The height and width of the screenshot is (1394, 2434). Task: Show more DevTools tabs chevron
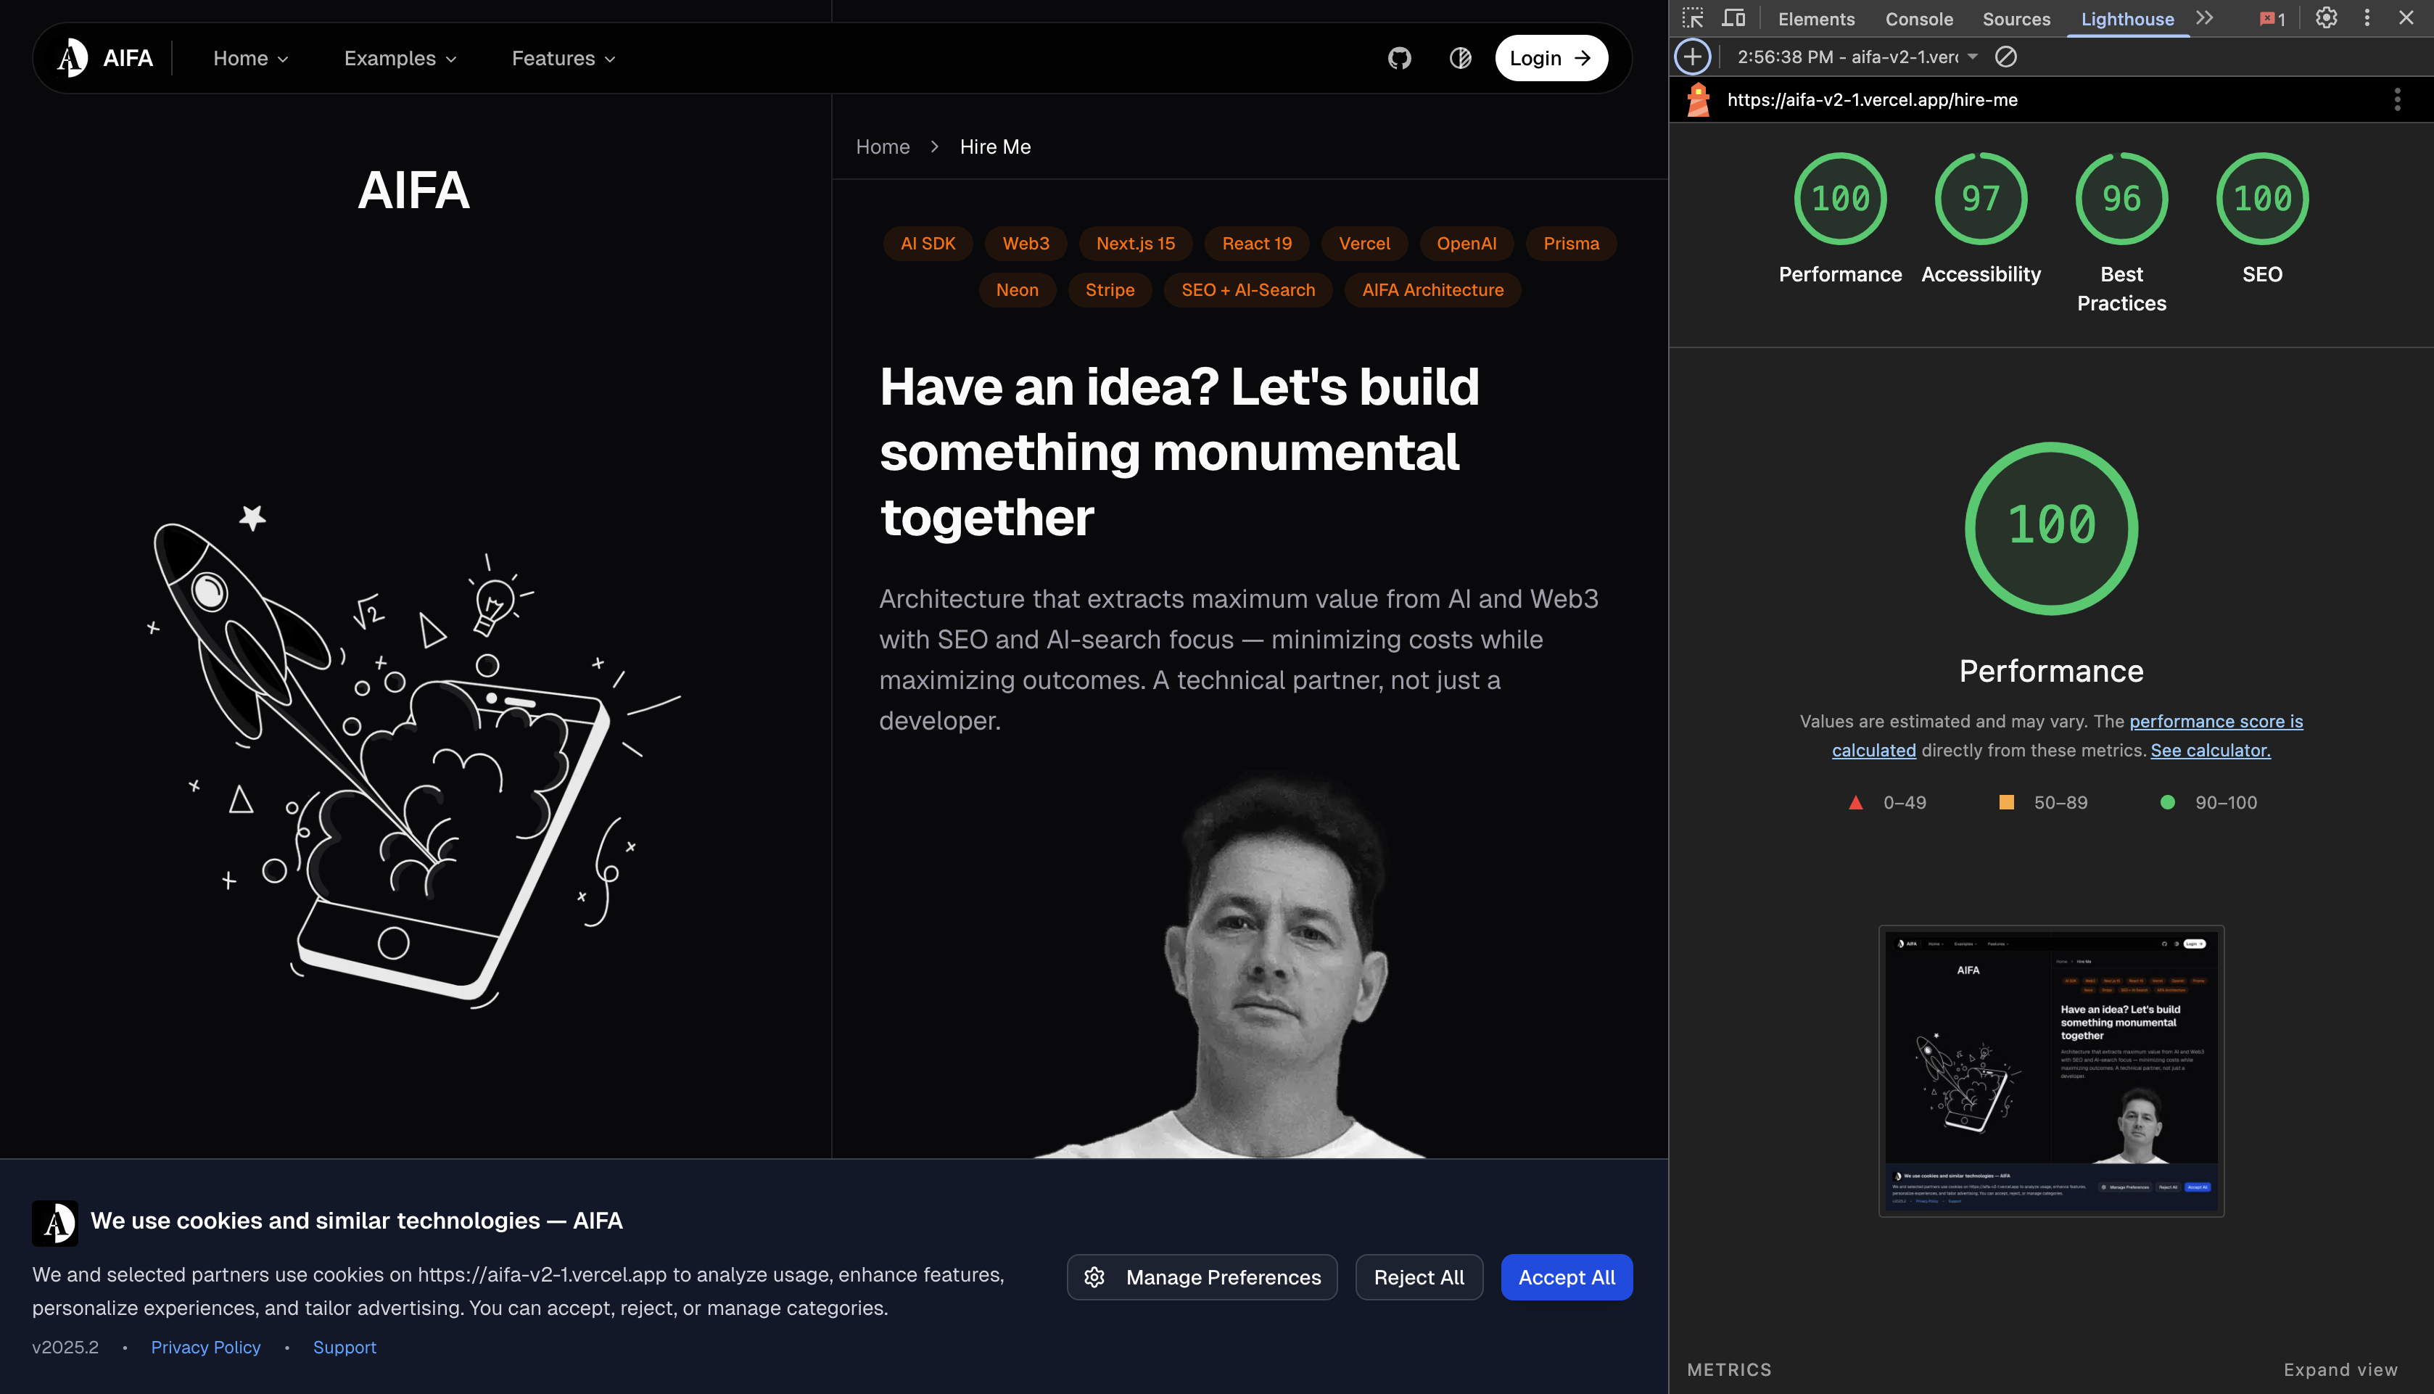click(2204, 18)
